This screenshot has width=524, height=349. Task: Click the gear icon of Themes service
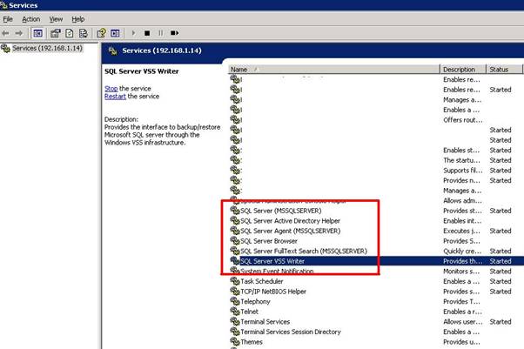click(x=235, y=342)
